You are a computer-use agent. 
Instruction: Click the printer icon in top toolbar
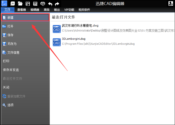(43, 3)
